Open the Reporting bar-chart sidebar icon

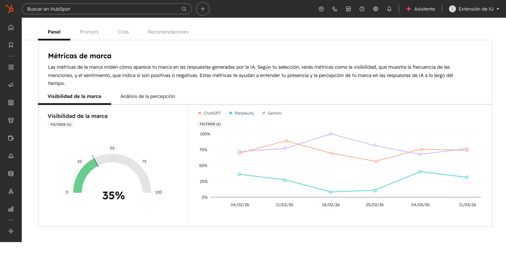tap(11, 209)
